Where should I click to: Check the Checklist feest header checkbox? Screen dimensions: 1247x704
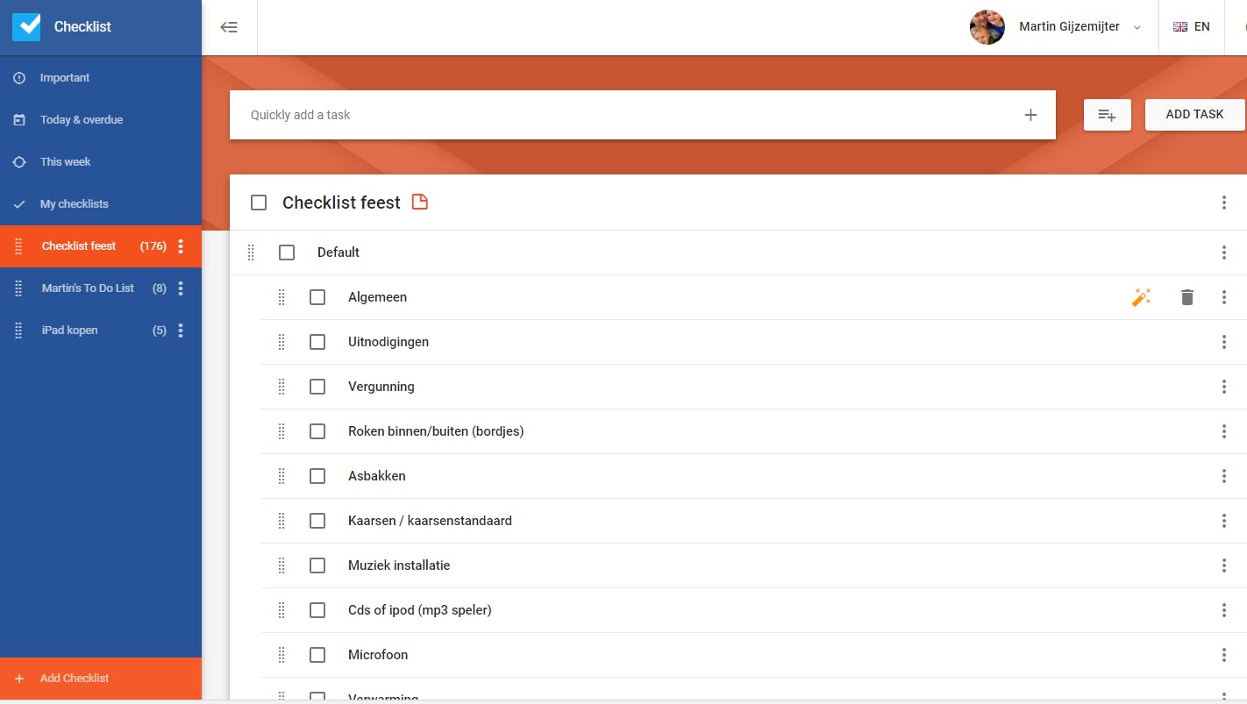pyautogui.click(x=259, y=203)
